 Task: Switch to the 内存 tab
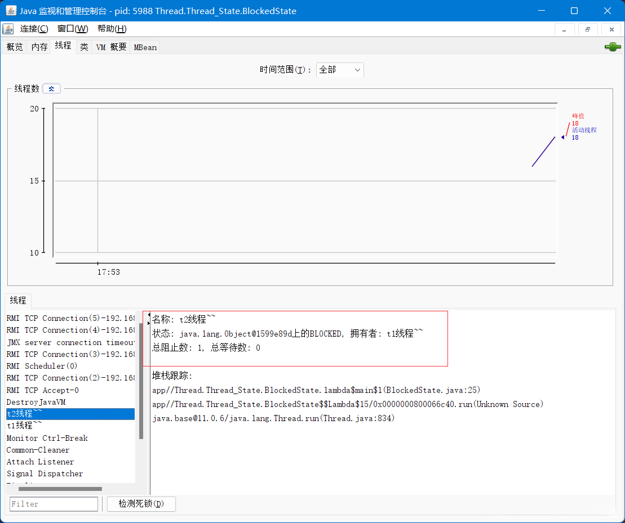[x=39, y=47]
